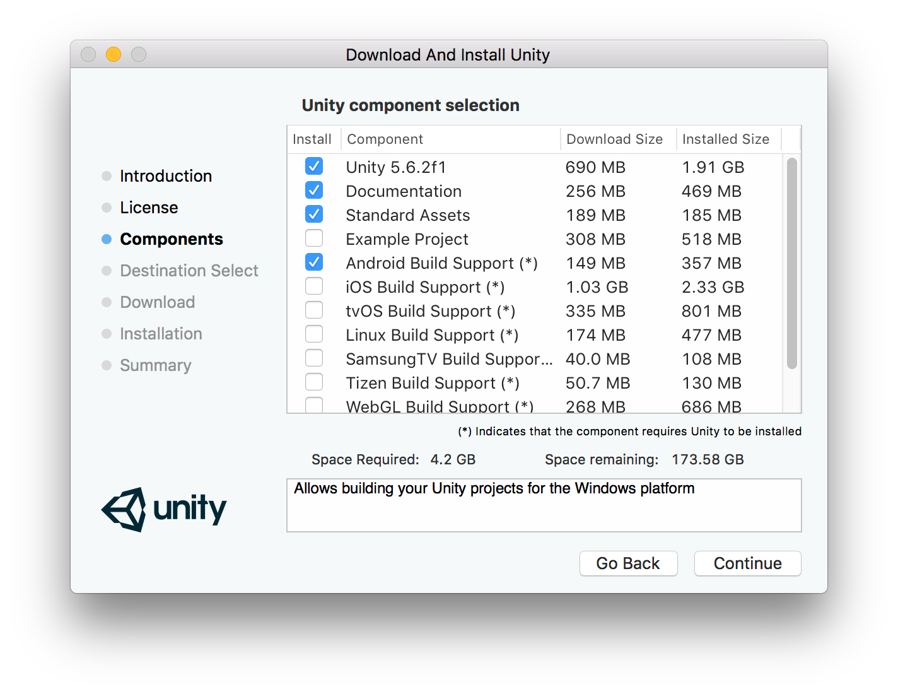Select the Installation step in sidebar

click(161, 334)
